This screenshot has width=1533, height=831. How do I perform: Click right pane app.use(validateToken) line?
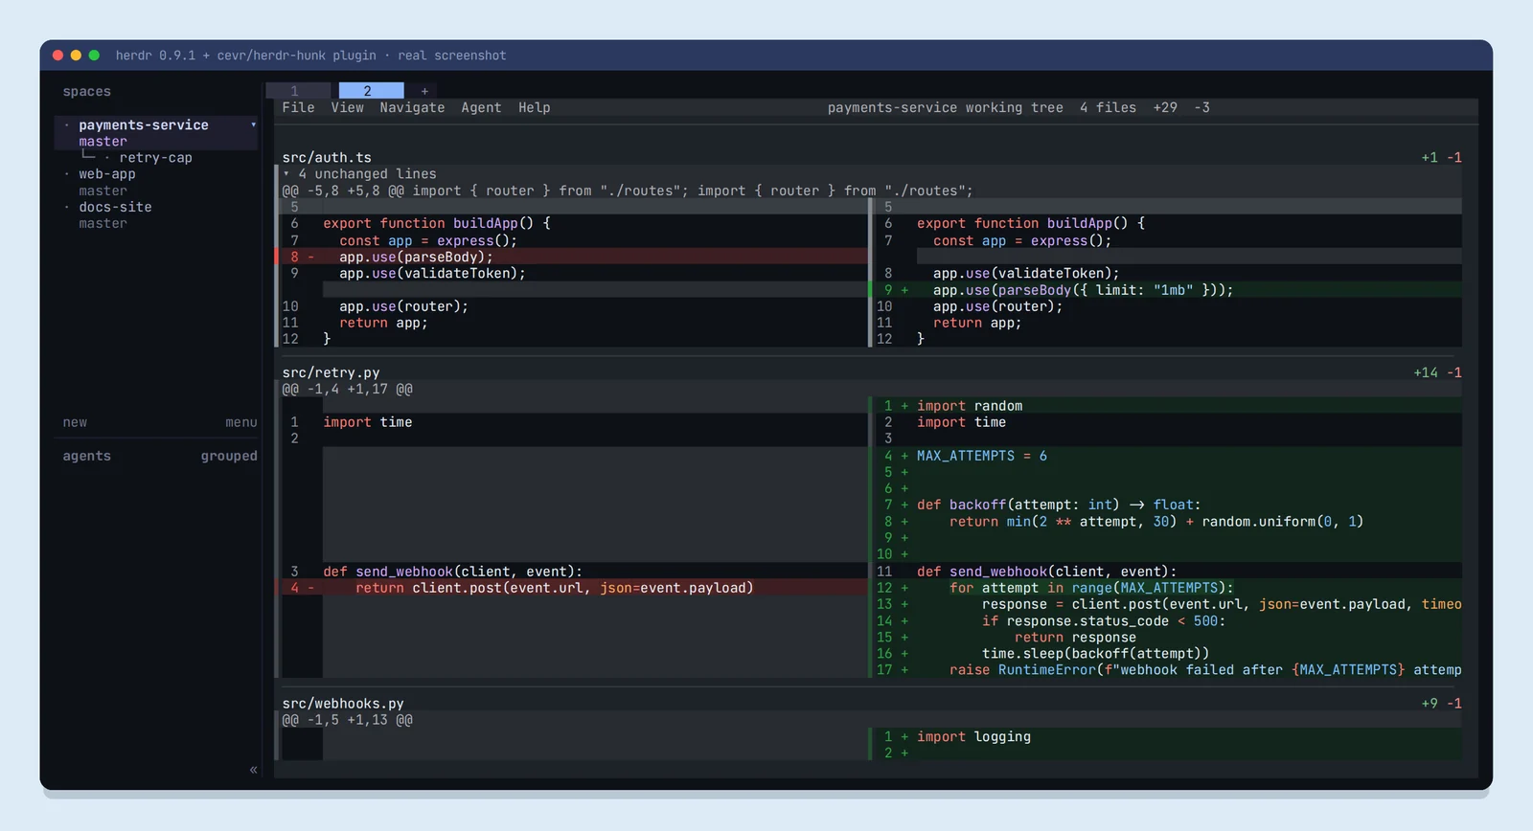(x=1166, y=274)
